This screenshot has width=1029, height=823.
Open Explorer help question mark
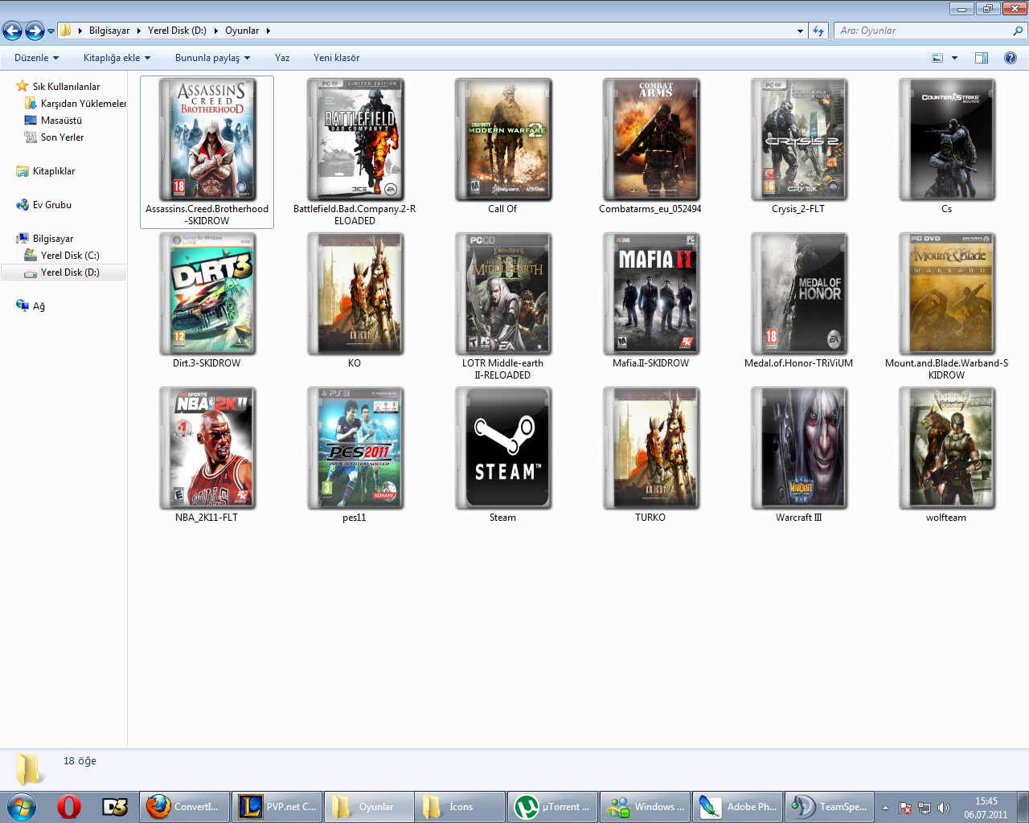pyautogui.click(x=1011, y=58)
